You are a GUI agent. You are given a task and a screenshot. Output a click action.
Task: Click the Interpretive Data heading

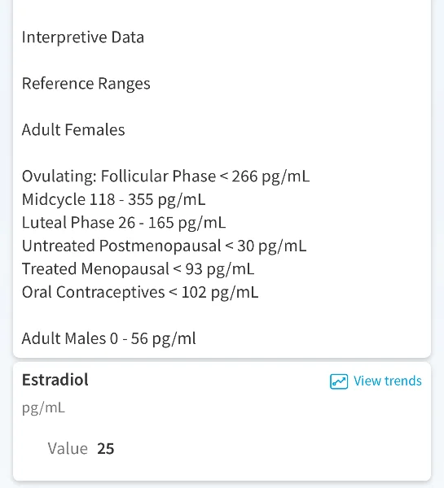(83, 37)
